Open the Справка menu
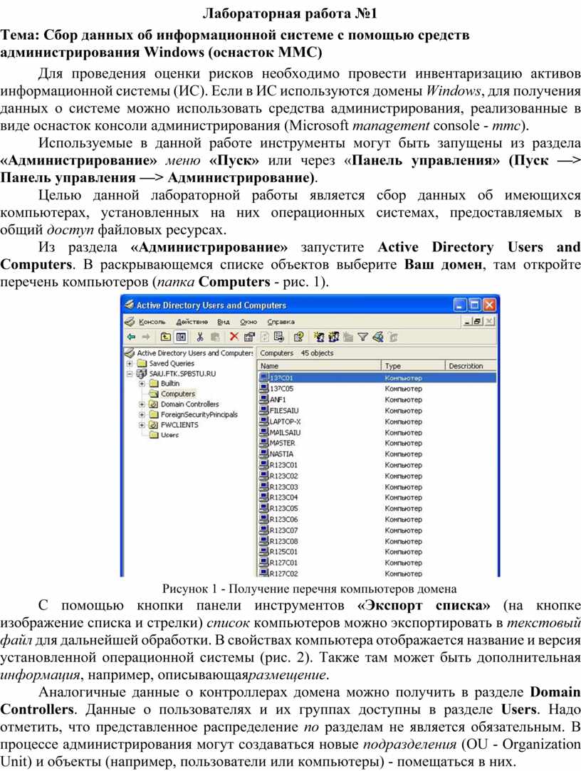 (281, 322)
